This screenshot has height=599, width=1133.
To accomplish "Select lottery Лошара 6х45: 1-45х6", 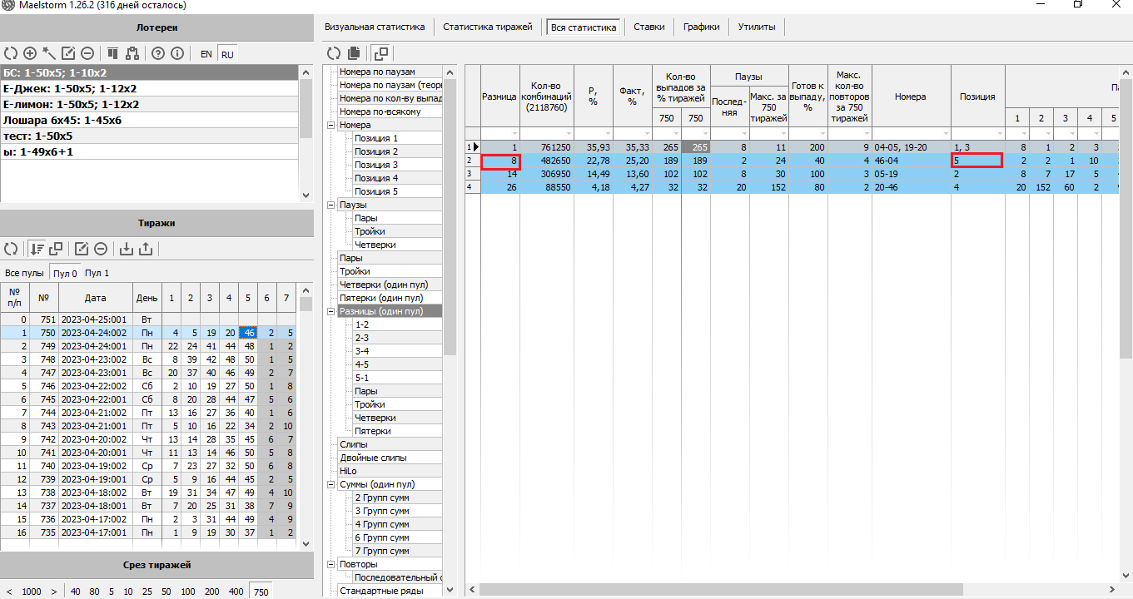I will 149,120.
